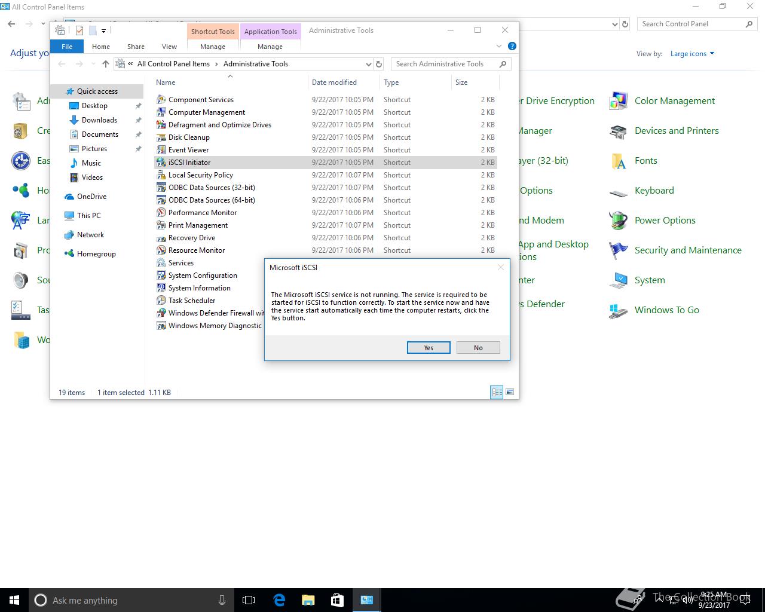Select ODBC Data Sources (64-bit) icon
The height and width of the screenshot is (612, 765).
[161, 200]
